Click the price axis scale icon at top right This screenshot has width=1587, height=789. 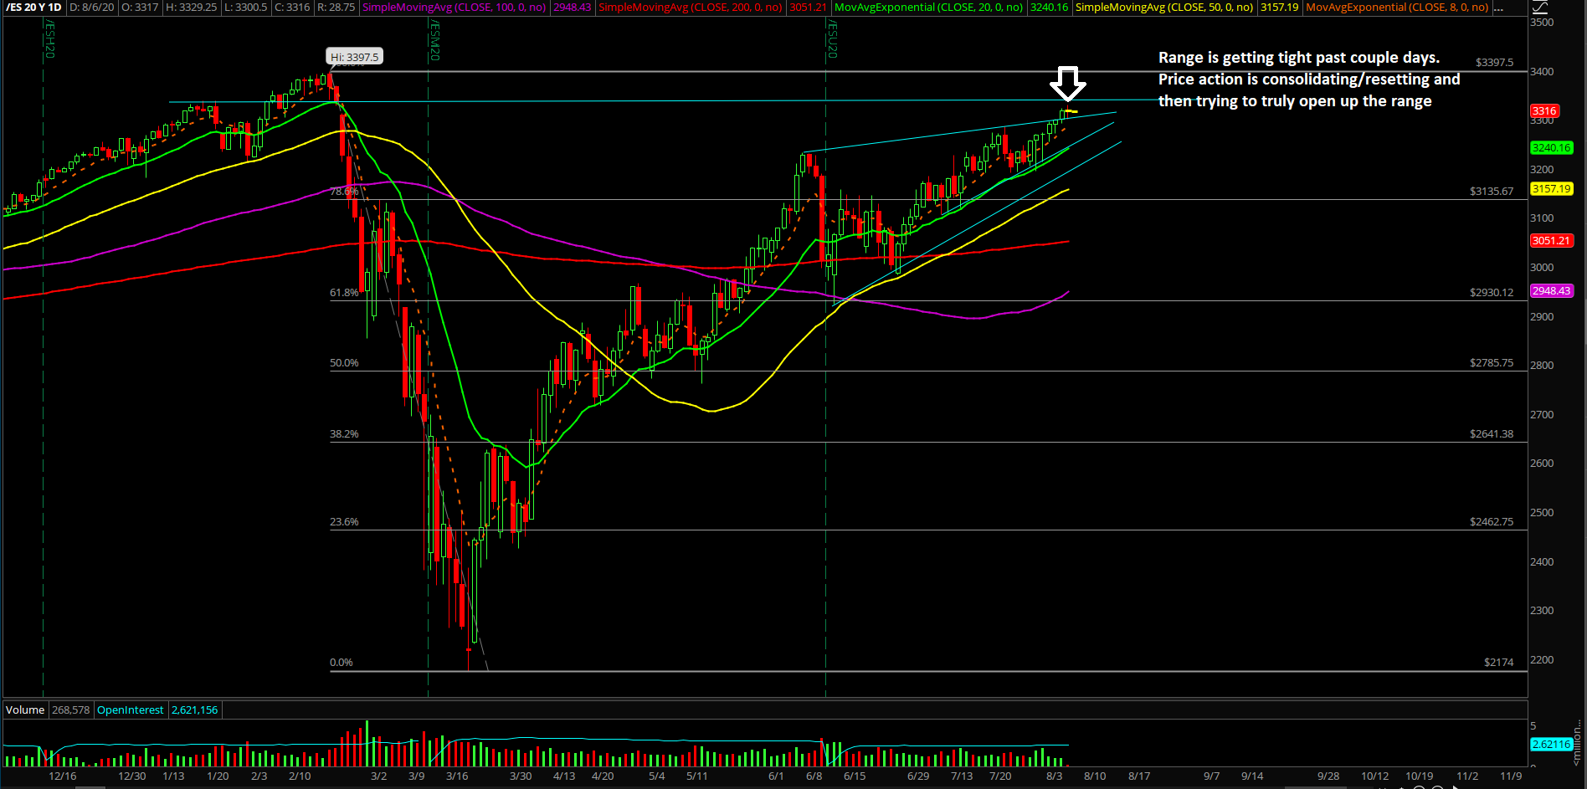[x=1539, y=8]
